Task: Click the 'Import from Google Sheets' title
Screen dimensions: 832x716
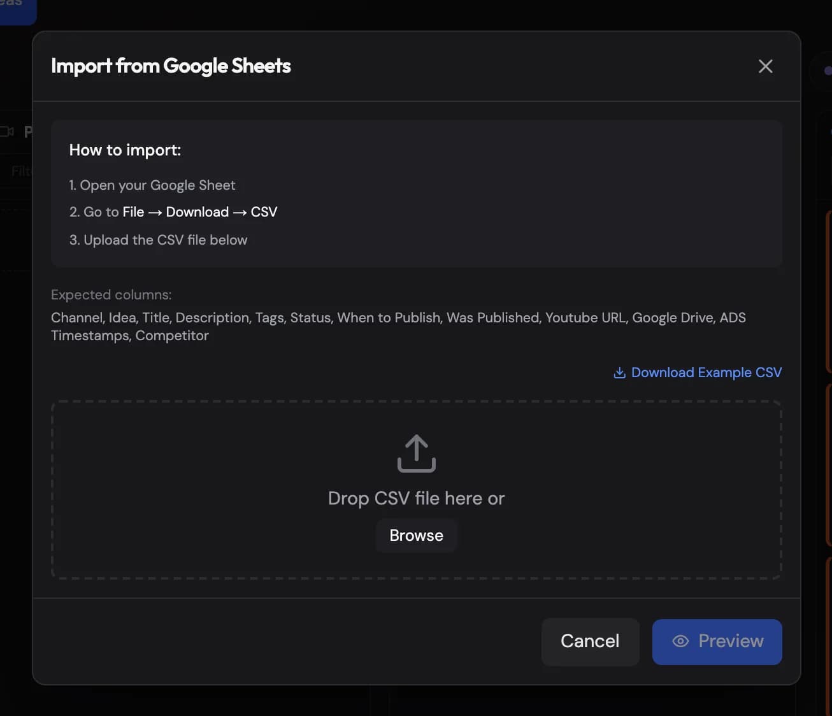Action: 171,66
